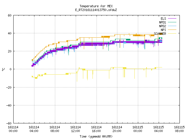Viewport: 185px width, 139px height.
Task: Click the y-axis label 20
Action: click(x=10, y=51)
